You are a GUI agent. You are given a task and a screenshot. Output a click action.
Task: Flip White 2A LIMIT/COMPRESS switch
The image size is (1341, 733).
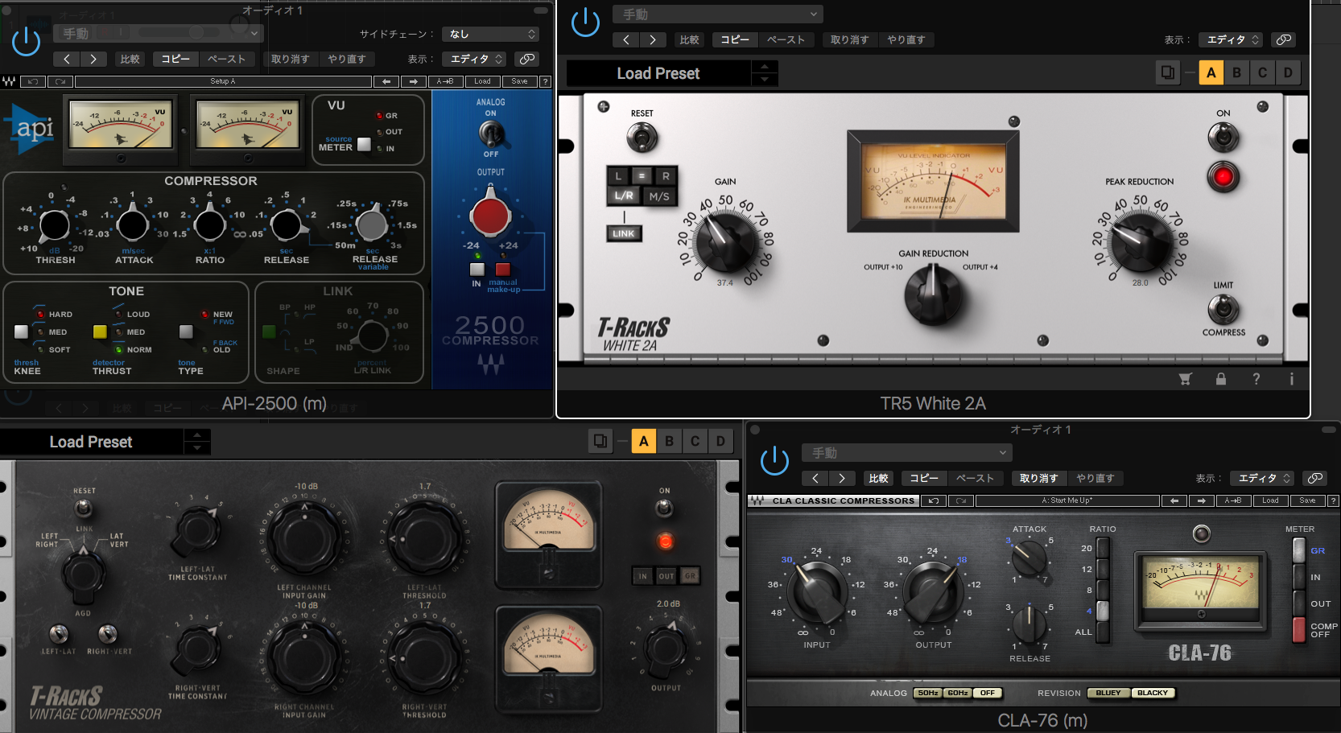coord(1223,309)
